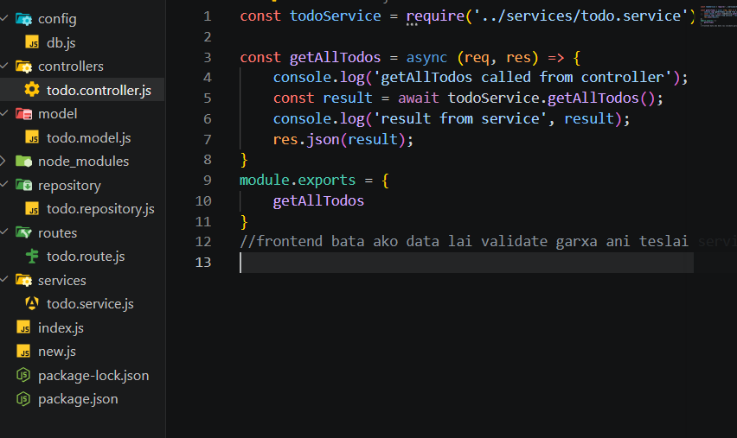Click the JS icon beside db.js

tap(32, 42)
